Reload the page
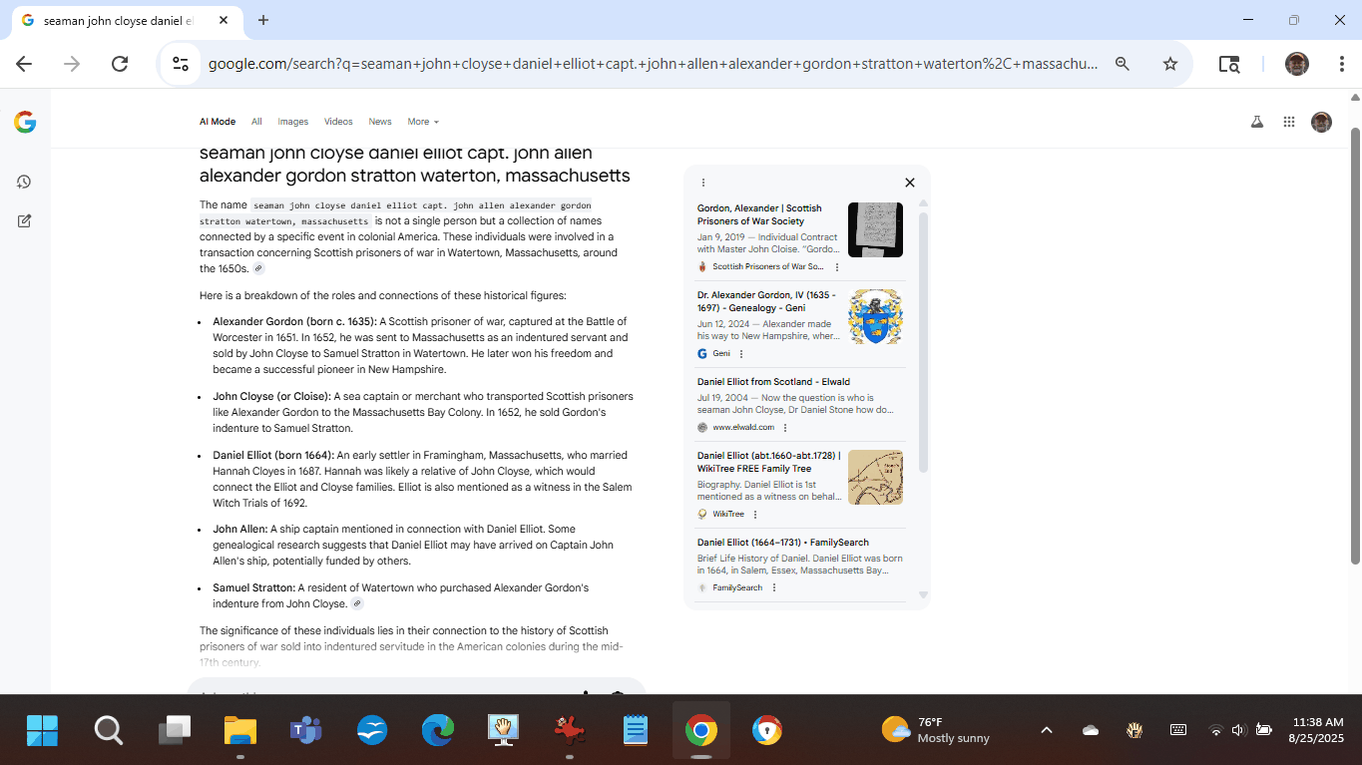The width and height of the screenshot is (1362, 765). point(120,64)
